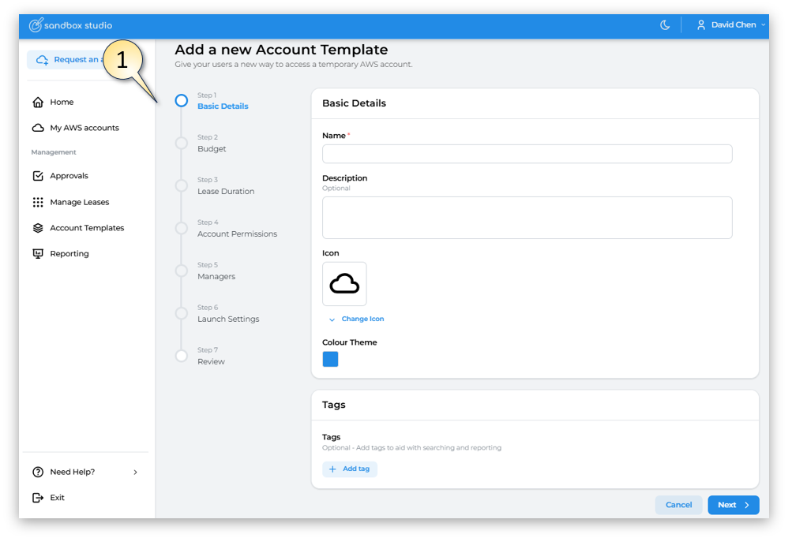Toggle dark mode with moon icon
Image resolution: width=792 pixels, height=538 pixels.
click(665, 25)
